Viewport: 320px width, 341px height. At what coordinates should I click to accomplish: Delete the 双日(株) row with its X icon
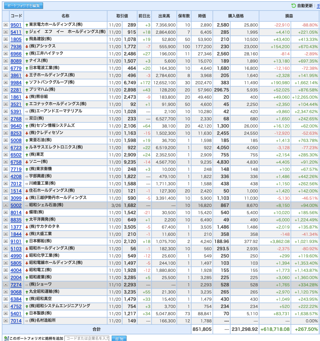coord(6,119)
